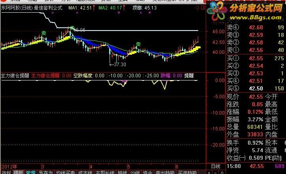286x174 pixels.
Task: Click the 卖 signal marker in May
Action: (138, 44)
